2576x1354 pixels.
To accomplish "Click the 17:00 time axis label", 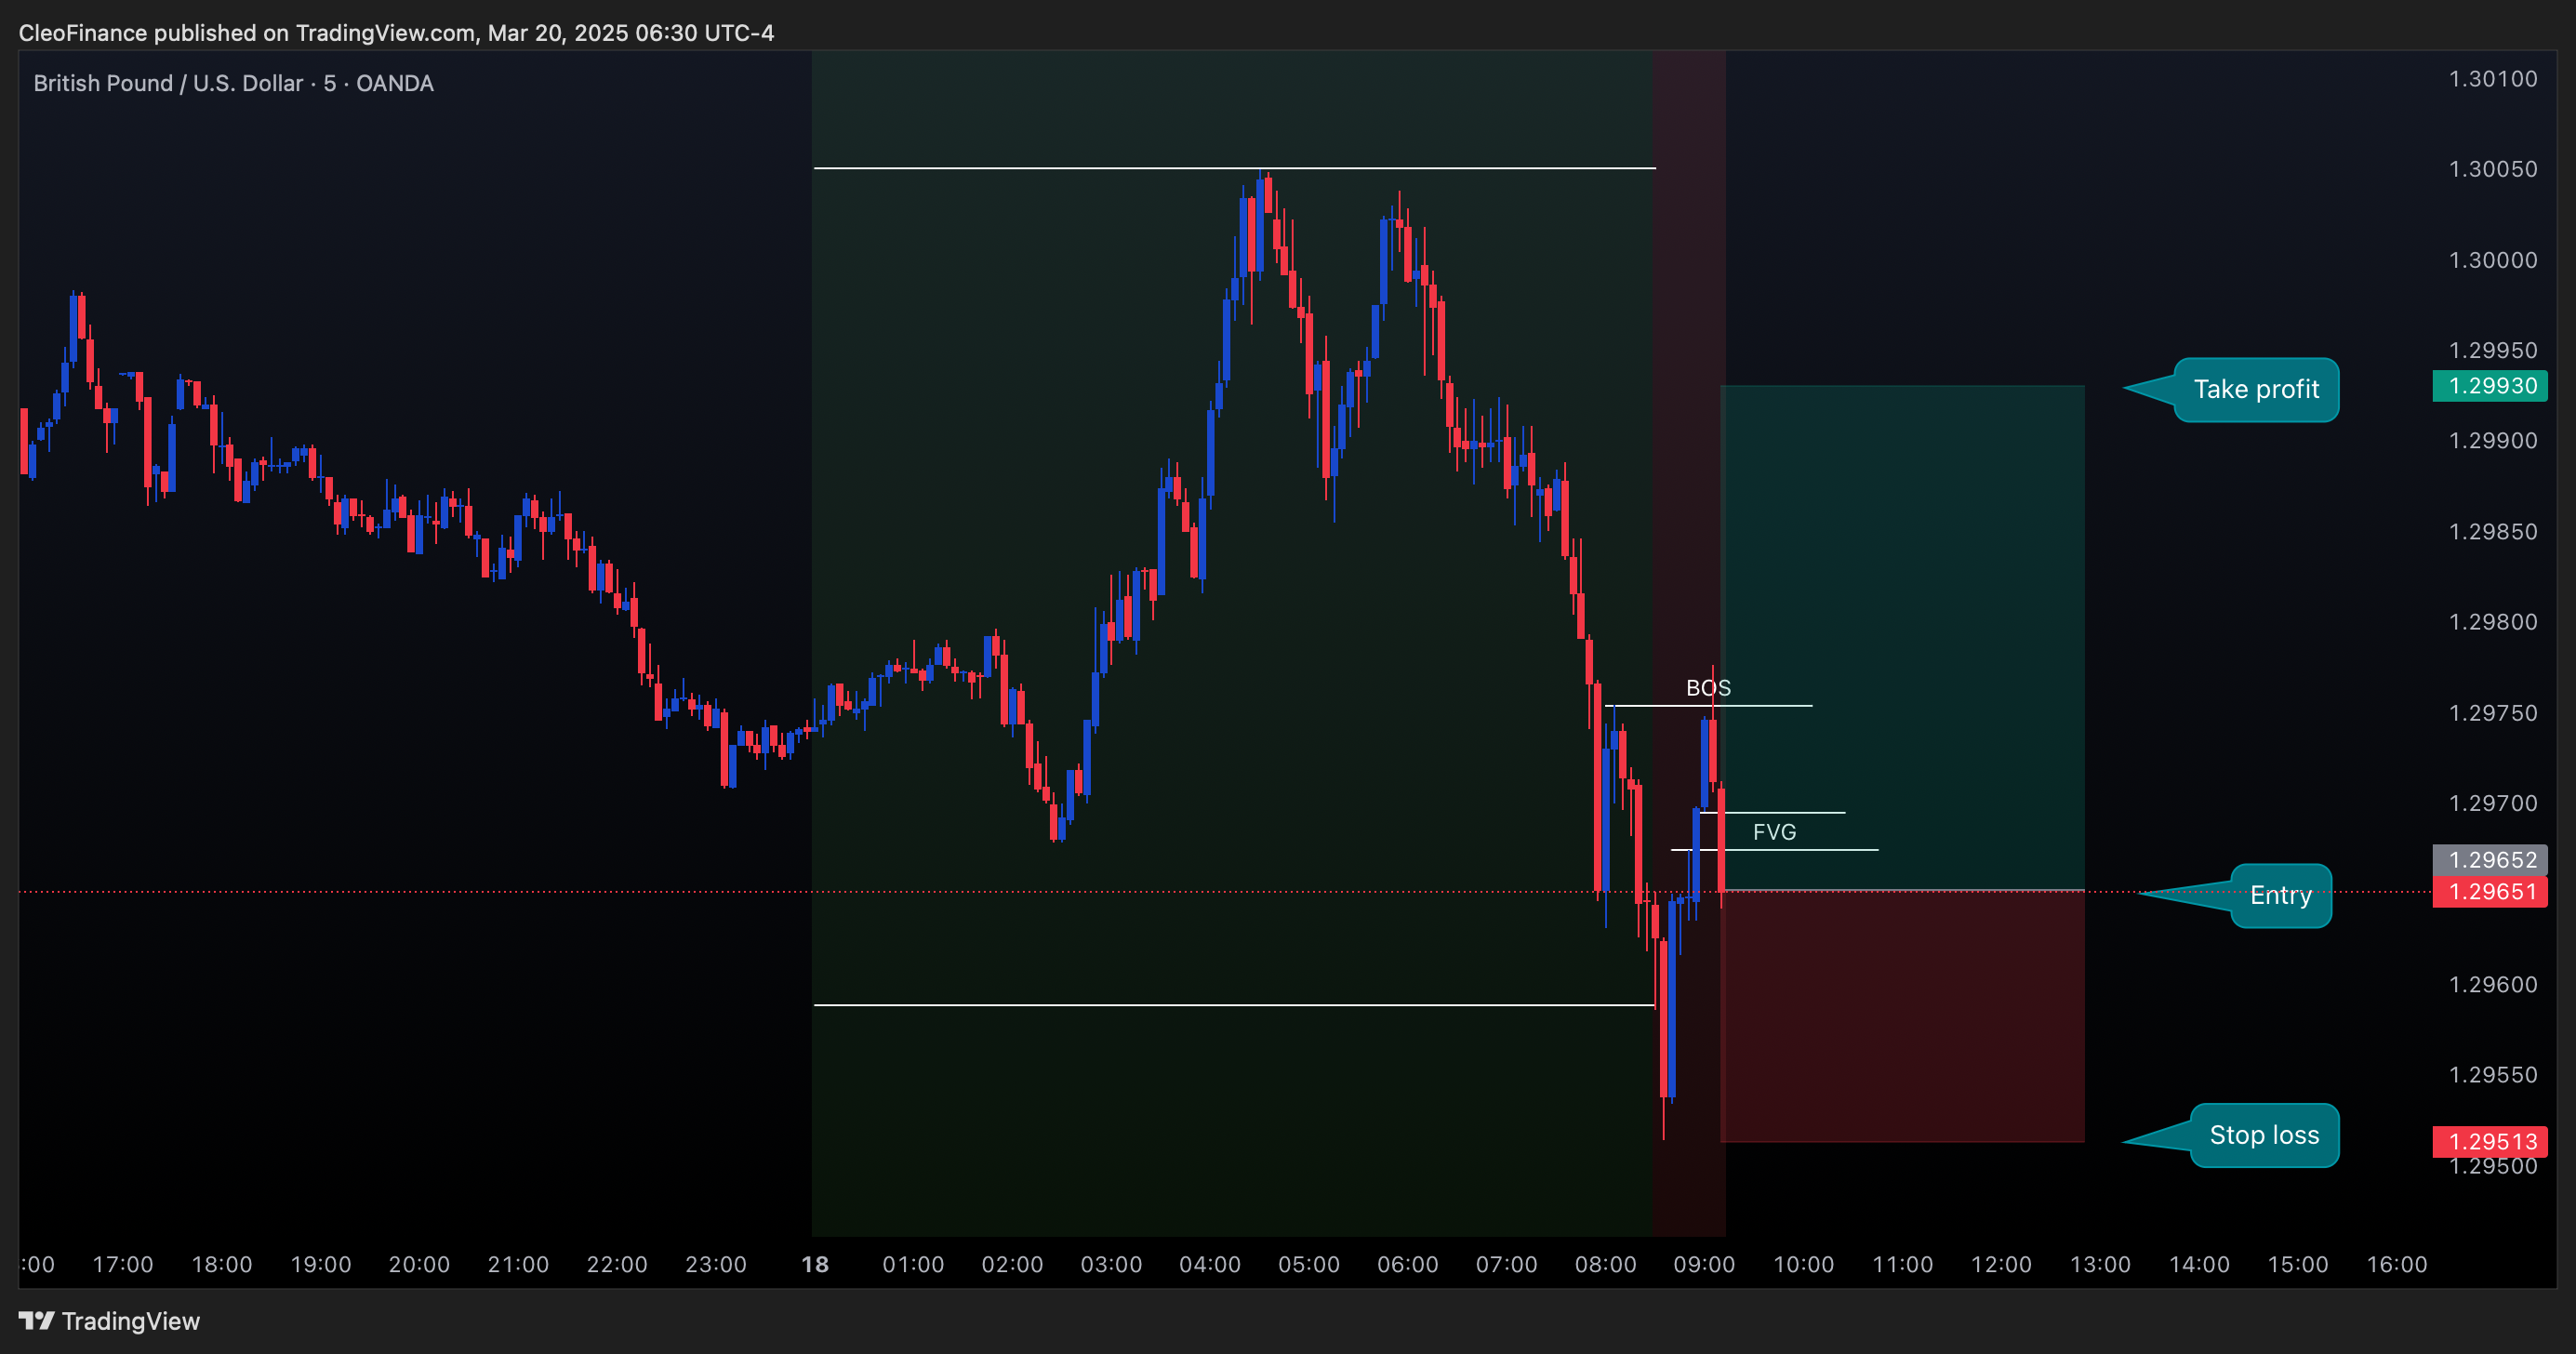I will pyautogui.click(x=123, y=1264).
